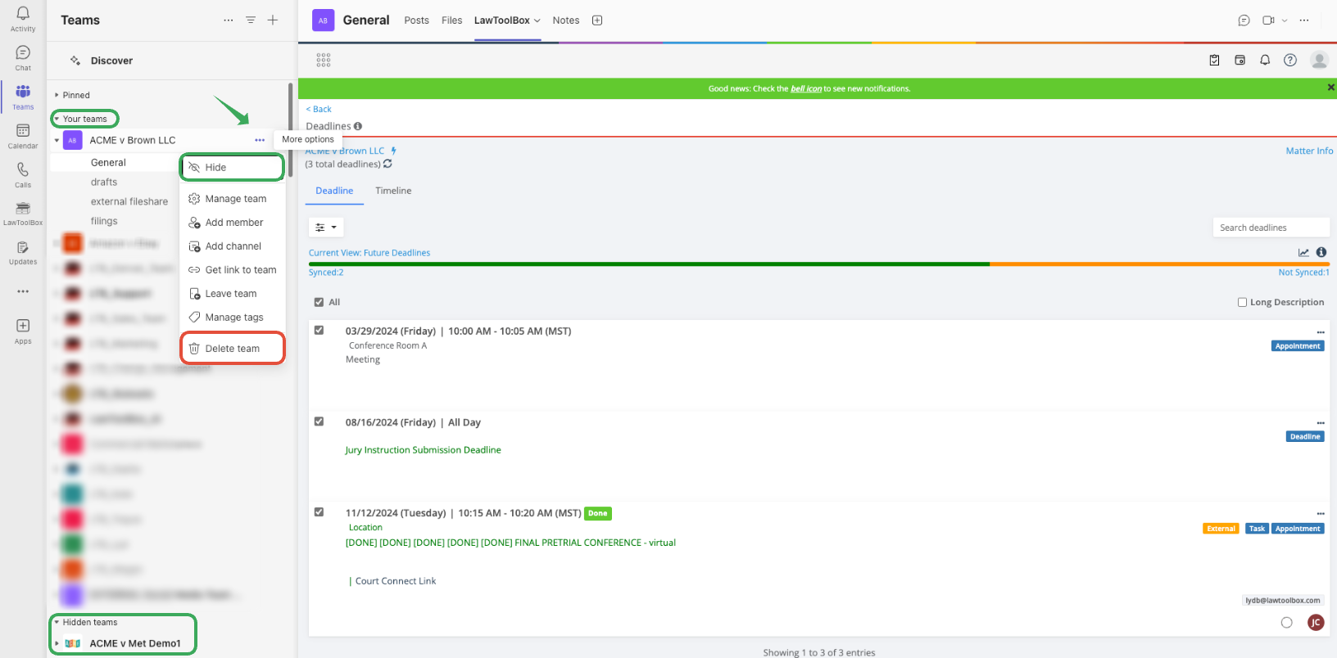Show more apps ellipsis in left rail

23,291
